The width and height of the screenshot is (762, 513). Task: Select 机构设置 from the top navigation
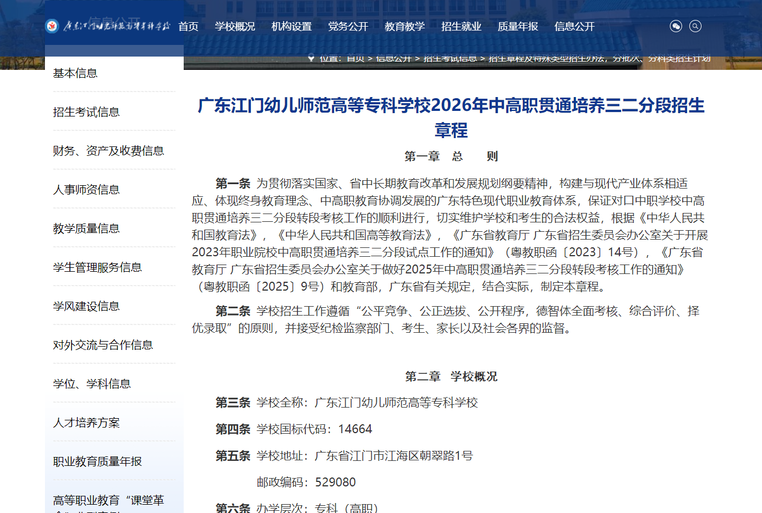pos(291,26)
